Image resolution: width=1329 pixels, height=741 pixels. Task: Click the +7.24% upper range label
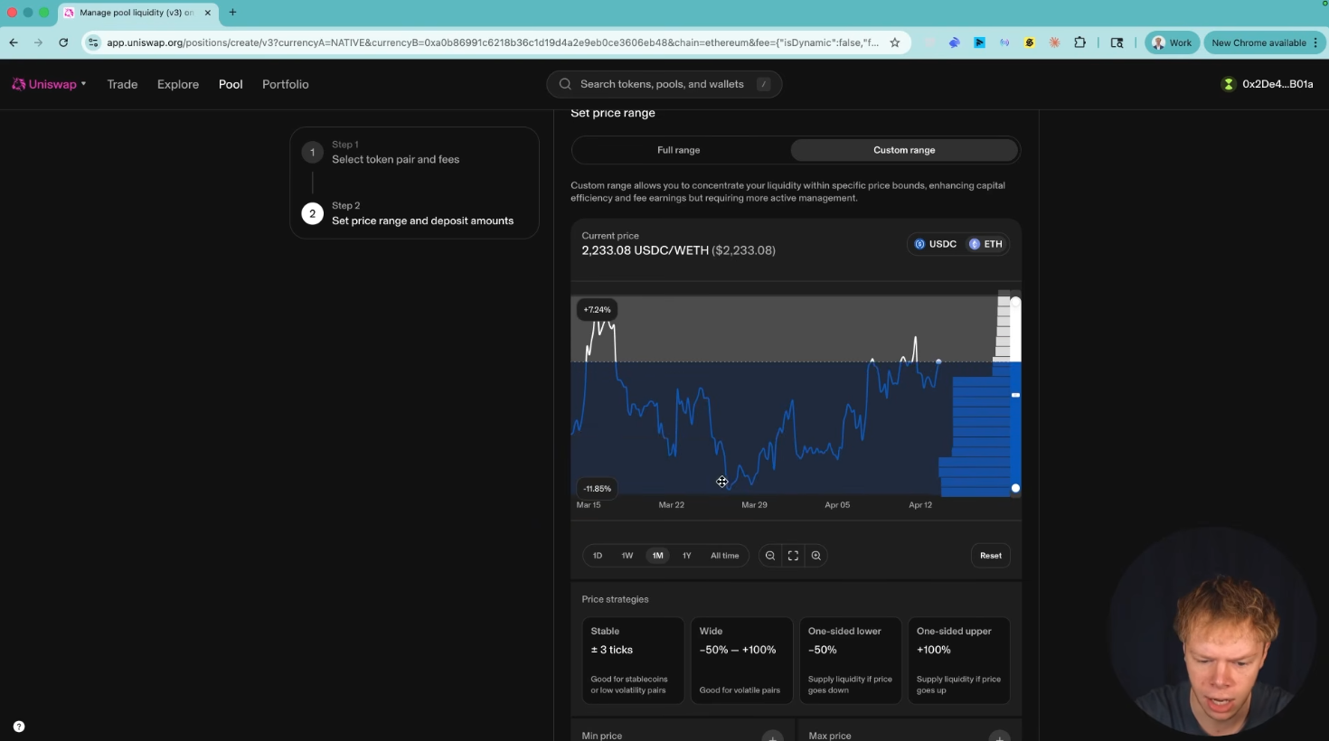click(597, 309)
